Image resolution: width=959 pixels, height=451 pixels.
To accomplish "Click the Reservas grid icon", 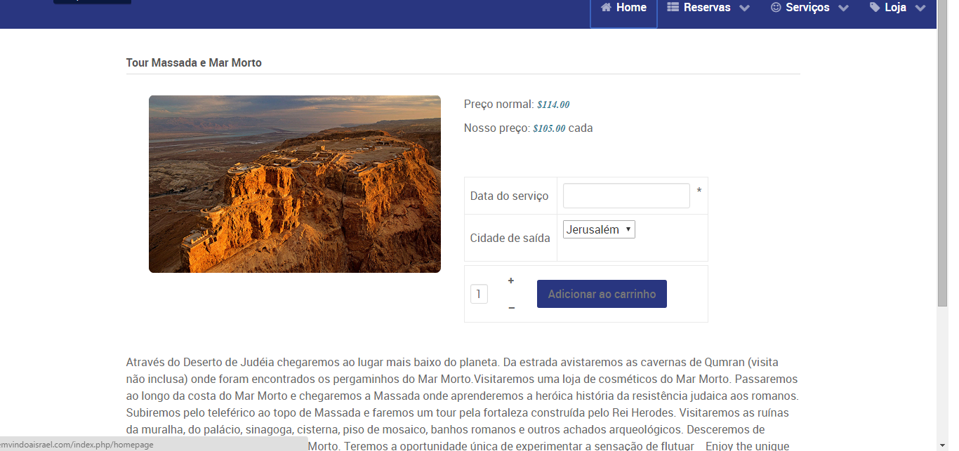I will pos(673,8).
